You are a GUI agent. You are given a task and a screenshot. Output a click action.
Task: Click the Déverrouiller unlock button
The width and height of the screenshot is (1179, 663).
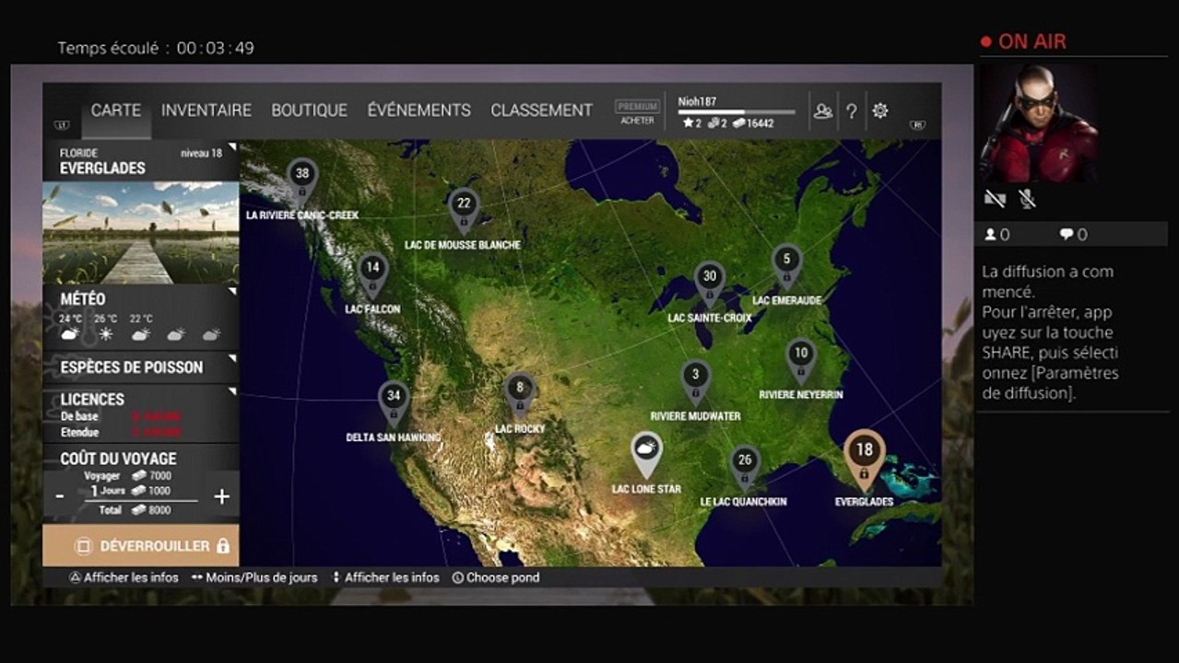tap(141, 546)
